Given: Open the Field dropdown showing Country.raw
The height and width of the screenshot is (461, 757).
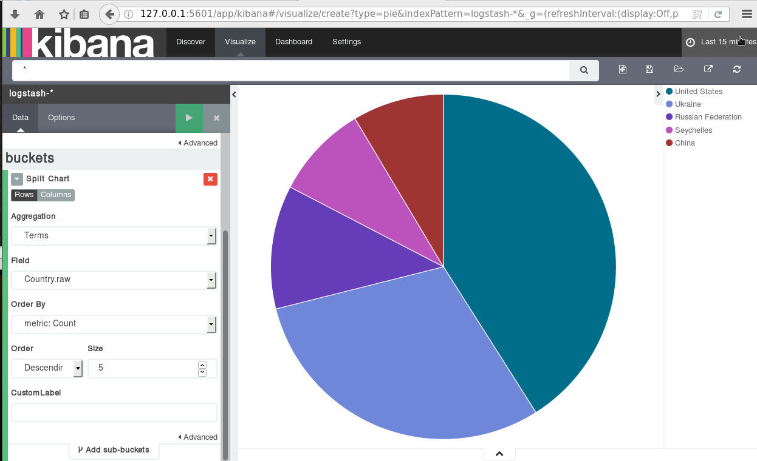Looking at the screenshot, I should coord(114,280).
